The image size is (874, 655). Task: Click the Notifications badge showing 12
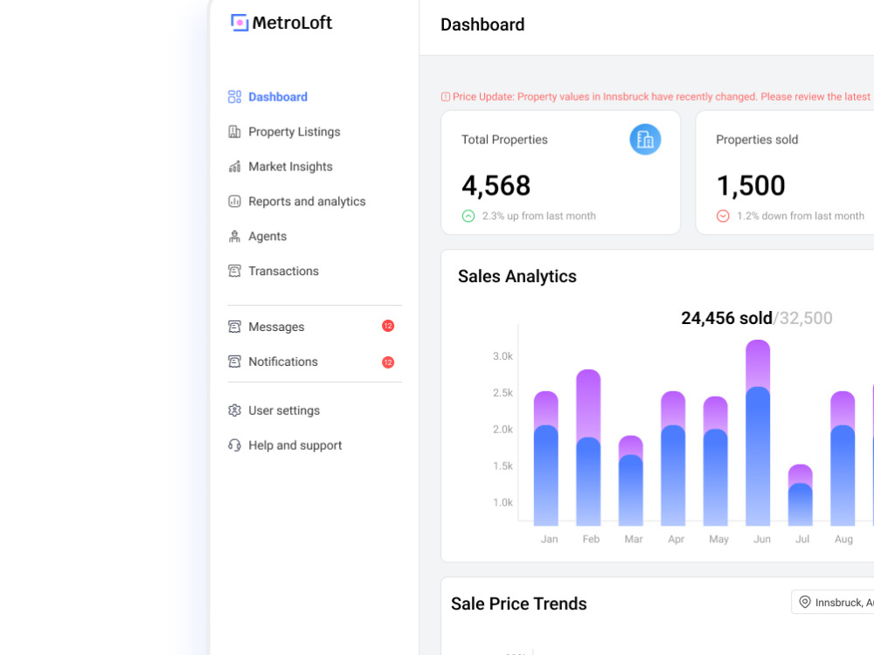coord(388,362)
